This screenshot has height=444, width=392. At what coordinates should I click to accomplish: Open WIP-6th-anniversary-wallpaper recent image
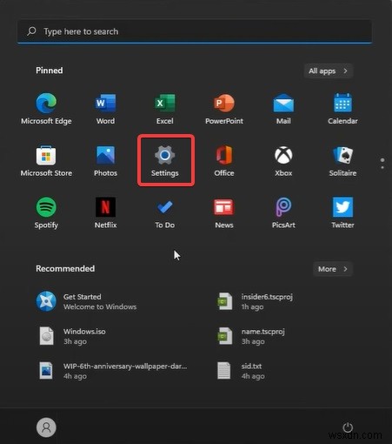[113, 371]
